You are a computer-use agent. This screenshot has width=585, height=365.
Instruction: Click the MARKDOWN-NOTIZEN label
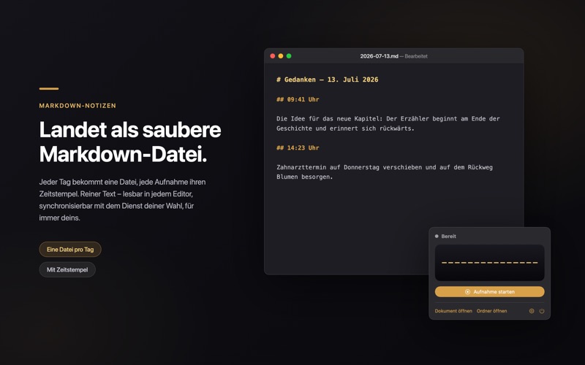tap(78, 106)
